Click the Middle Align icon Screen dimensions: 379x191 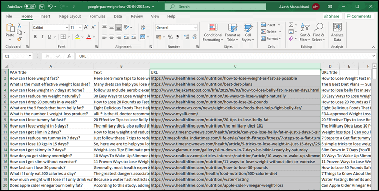[x=111, y=27]
